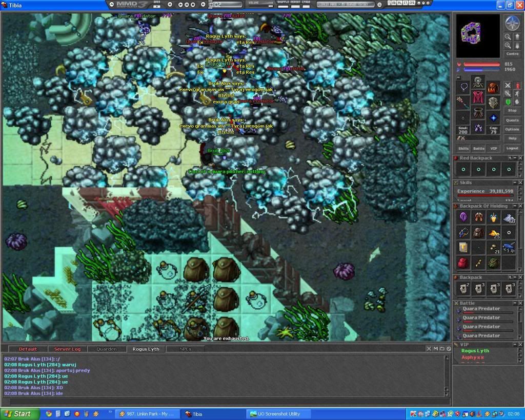Minimize the Backpack container panel

tap(515, 277)
